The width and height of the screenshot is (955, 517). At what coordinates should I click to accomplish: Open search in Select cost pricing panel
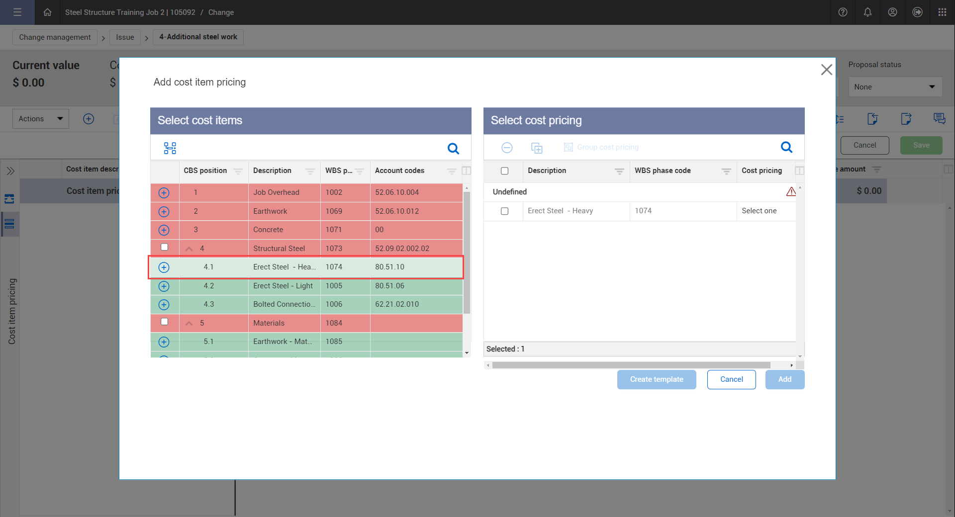click(x=786, y=147)
